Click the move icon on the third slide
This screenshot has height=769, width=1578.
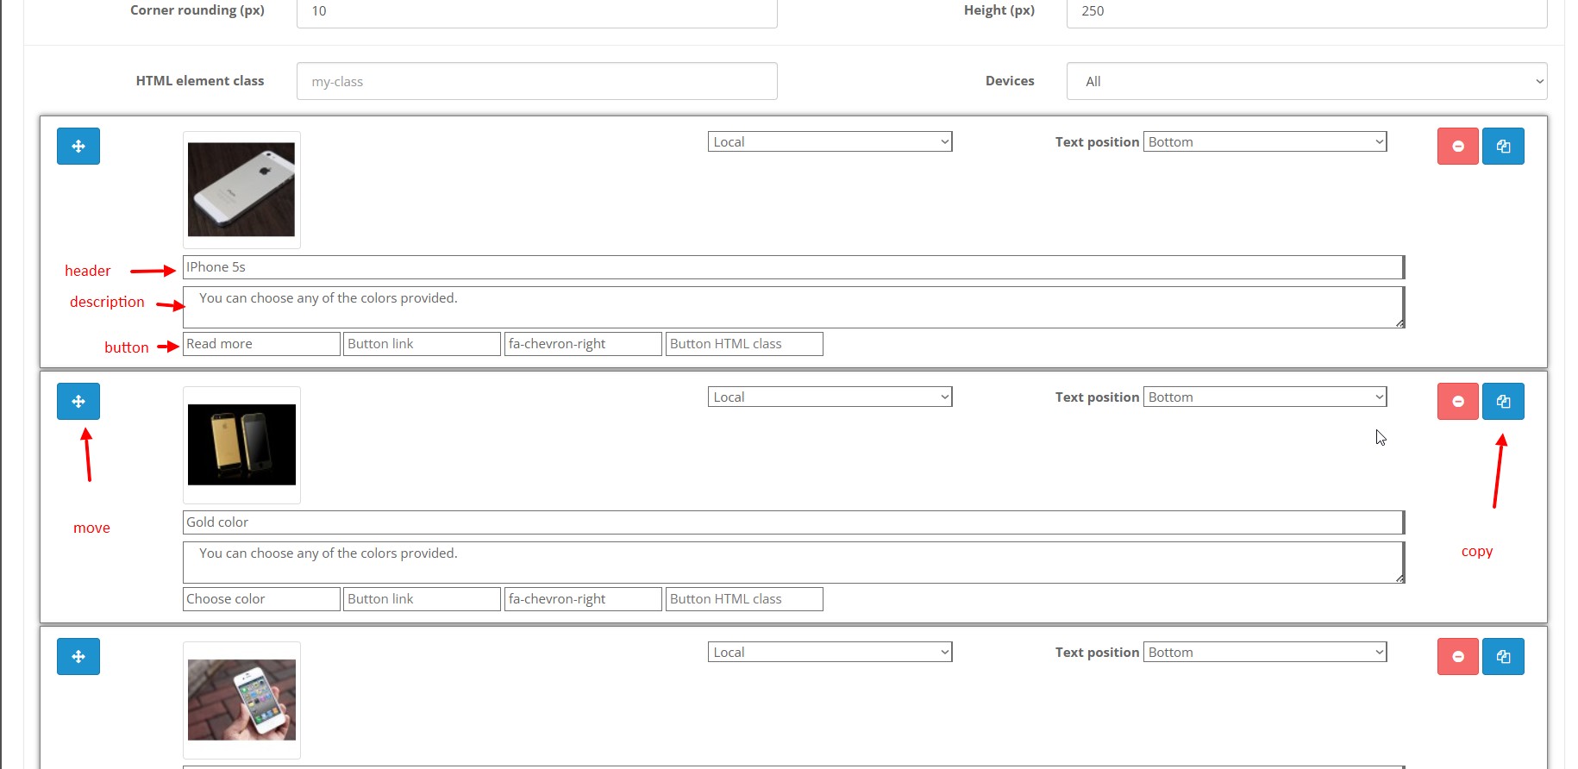[78, 657]
